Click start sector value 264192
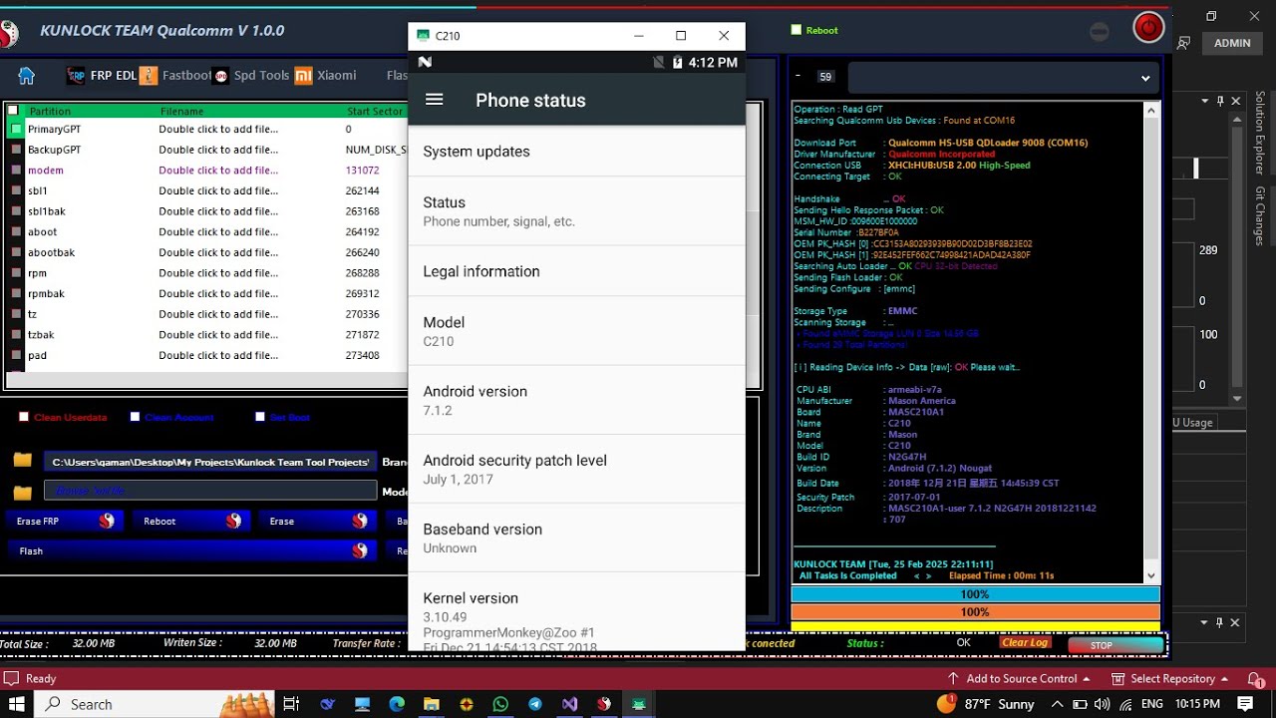1276x718 pixels. click(362, 232)
